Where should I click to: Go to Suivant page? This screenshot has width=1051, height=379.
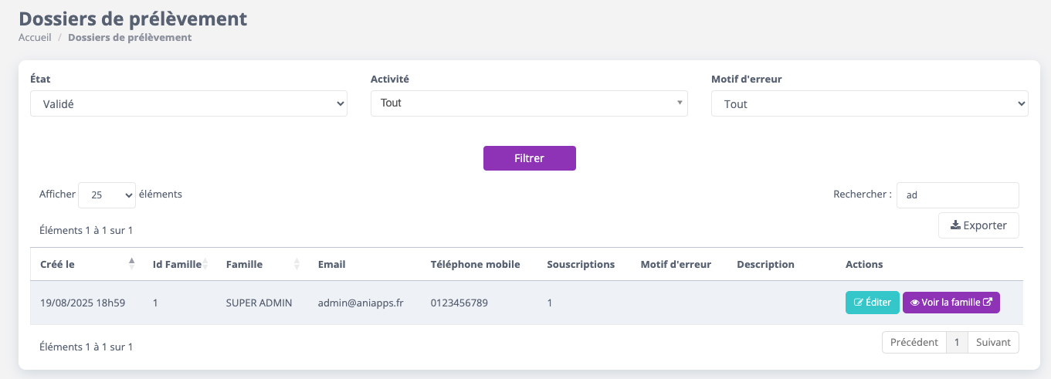click(x=993, y=342)
